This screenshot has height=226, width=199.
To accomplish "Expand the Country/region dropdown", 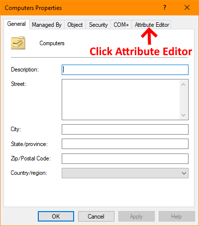I will (x=125, y=173).
